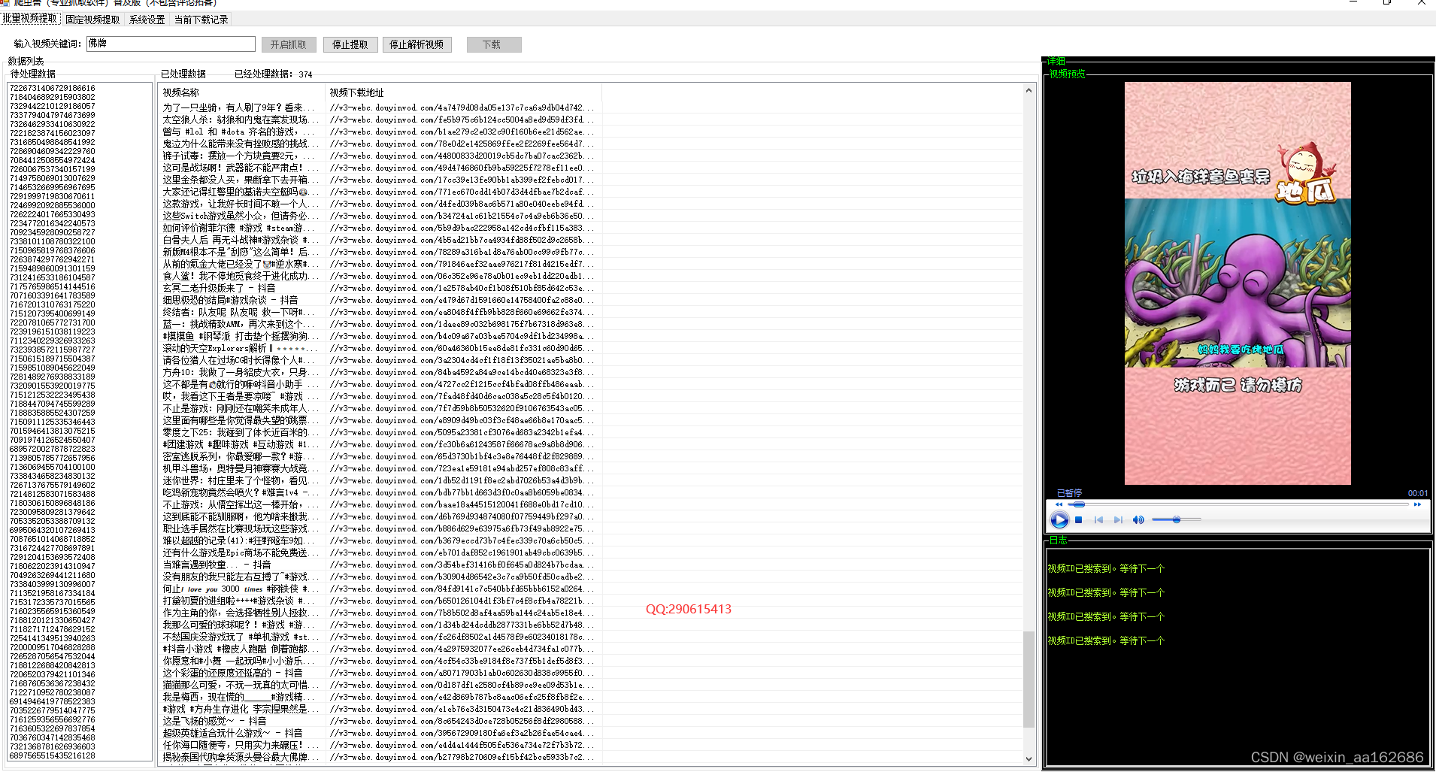This screenshot has width=1436, height=772.
Task: Mute the player volume
Action: click(1138, 519)
